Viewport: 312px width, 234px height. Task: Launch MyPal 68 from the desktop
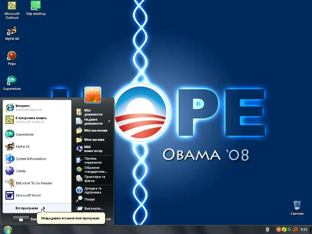click(x=12, y=34)
